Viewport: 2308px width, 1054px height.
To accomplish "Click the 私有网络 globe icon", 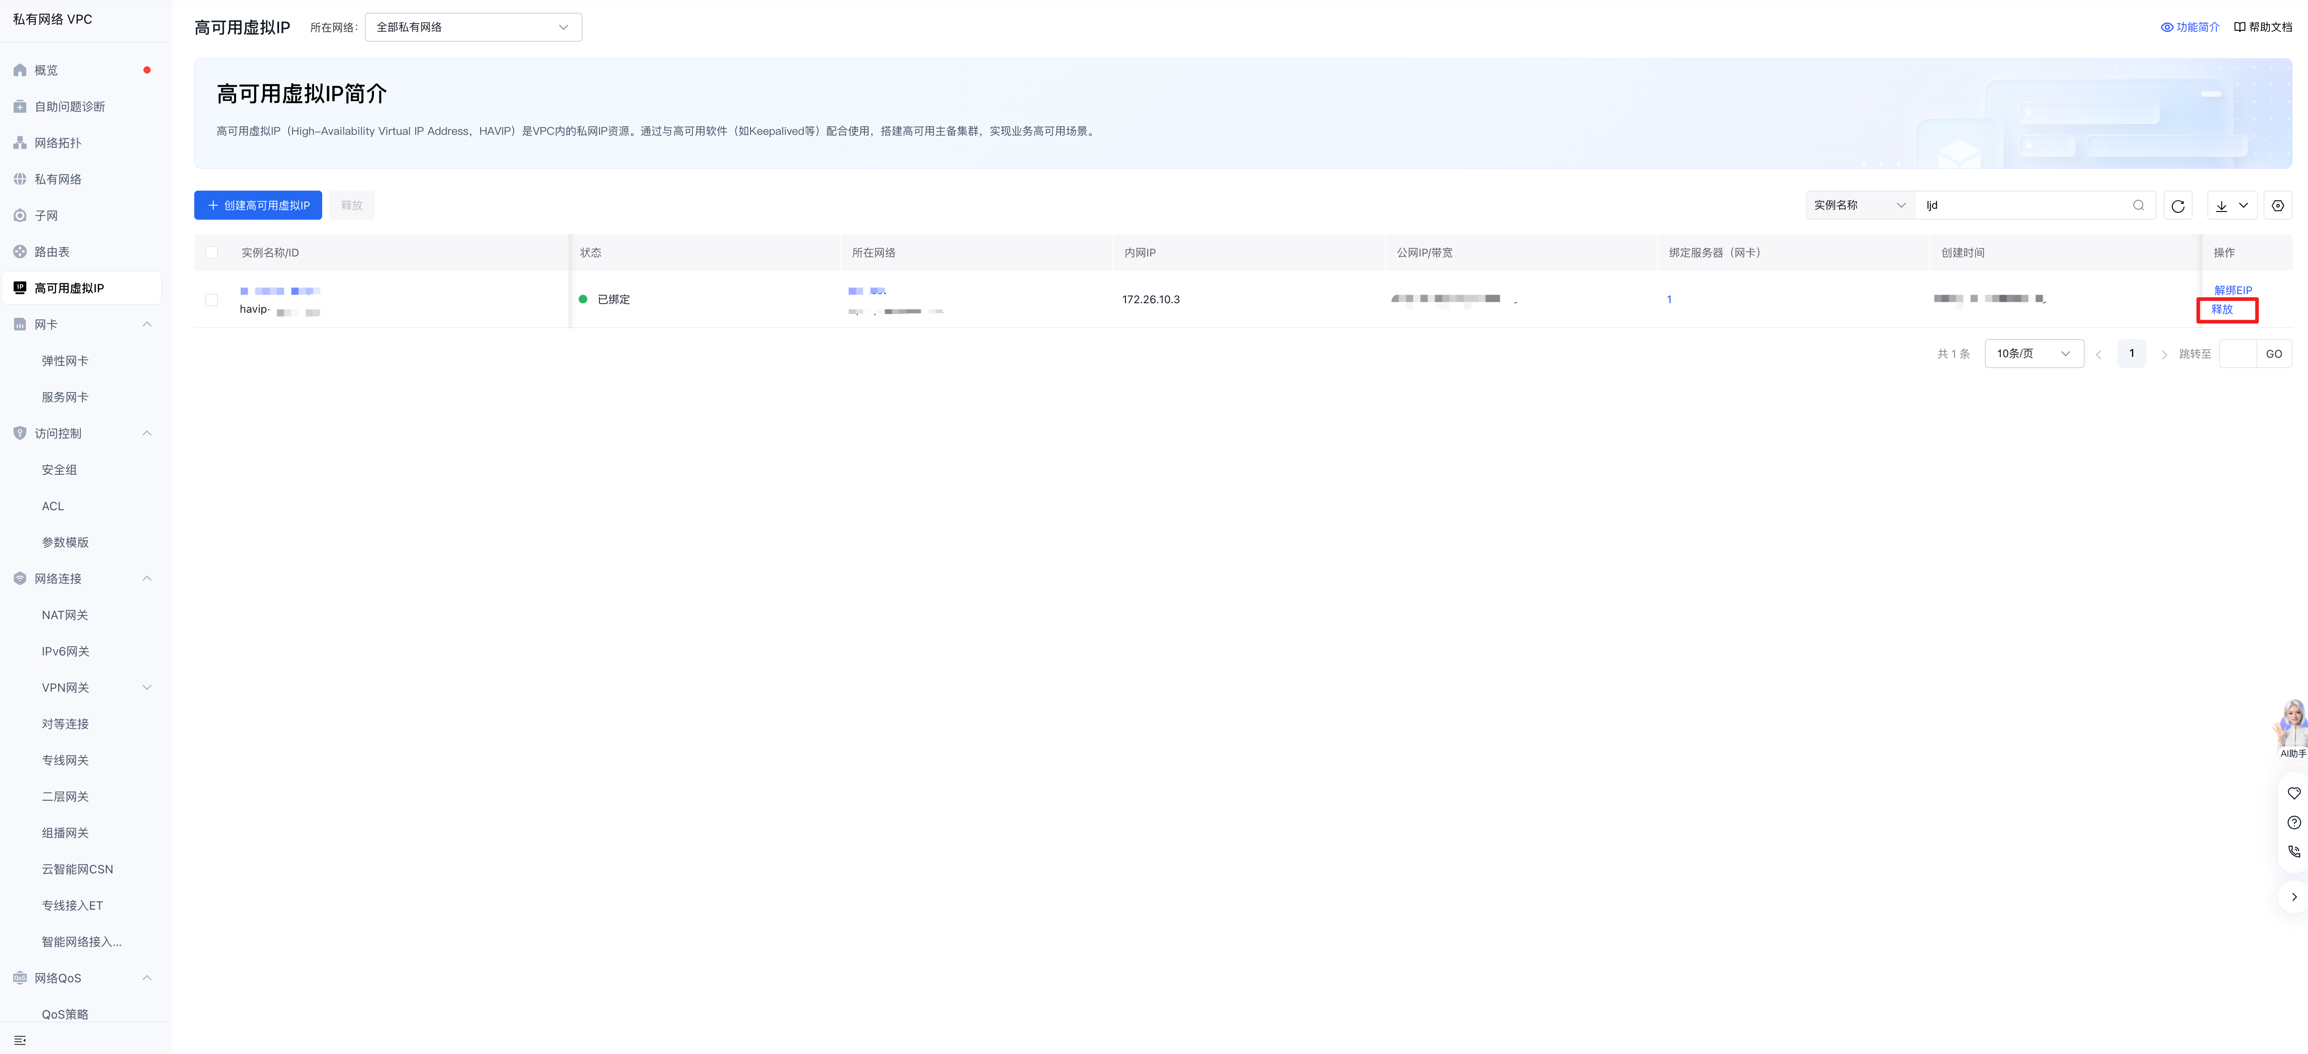I will (x=20, y=179).
